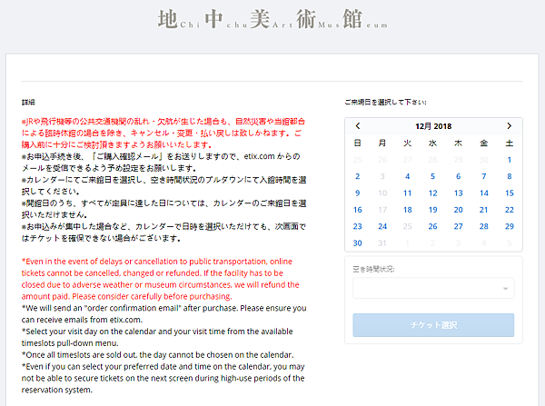545x406 pixels.
Task: Click the 空き時間状況 label
Action: (x=373, y=269)
